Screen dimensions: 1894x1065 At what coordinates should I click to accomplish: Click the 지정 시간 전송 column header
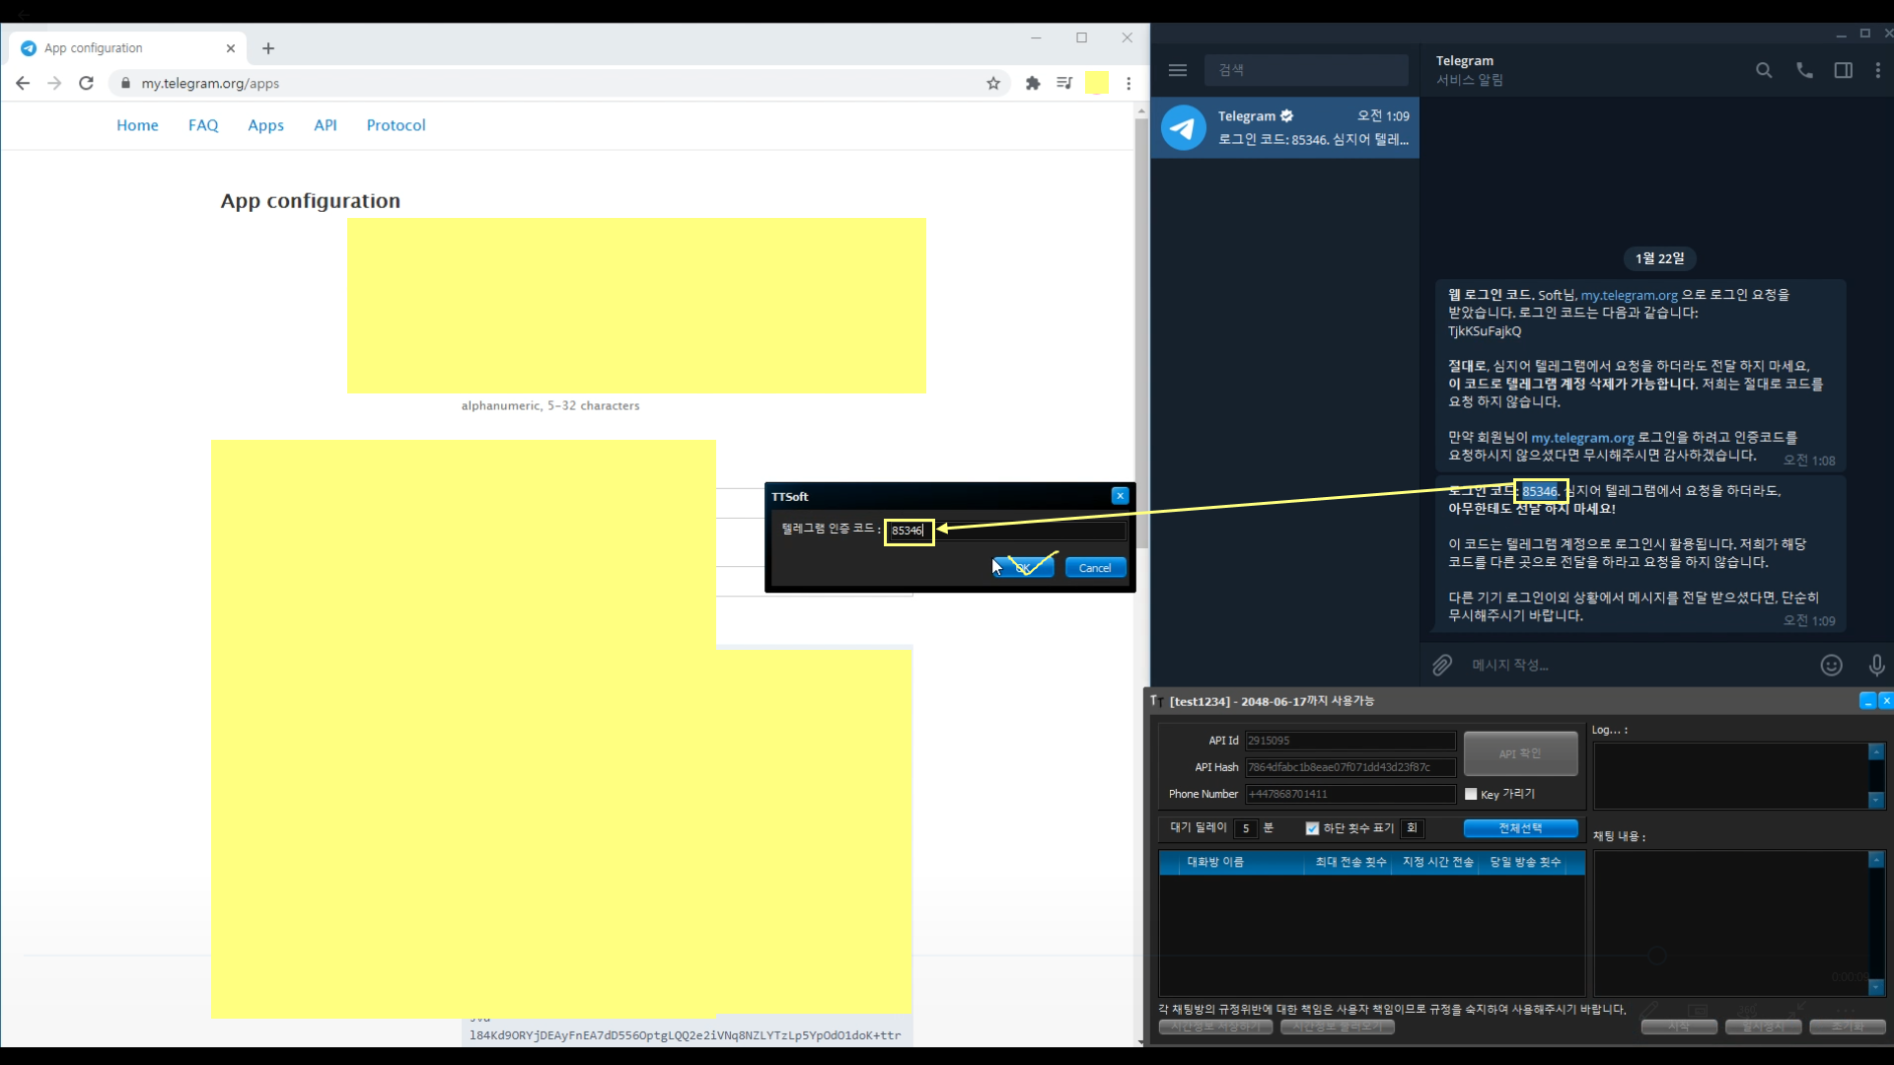click(1437, 863)
